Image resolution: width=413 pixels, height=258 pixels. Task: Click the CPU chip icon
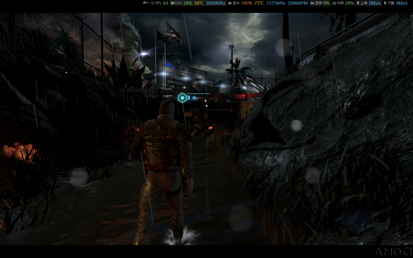point(172,3)
